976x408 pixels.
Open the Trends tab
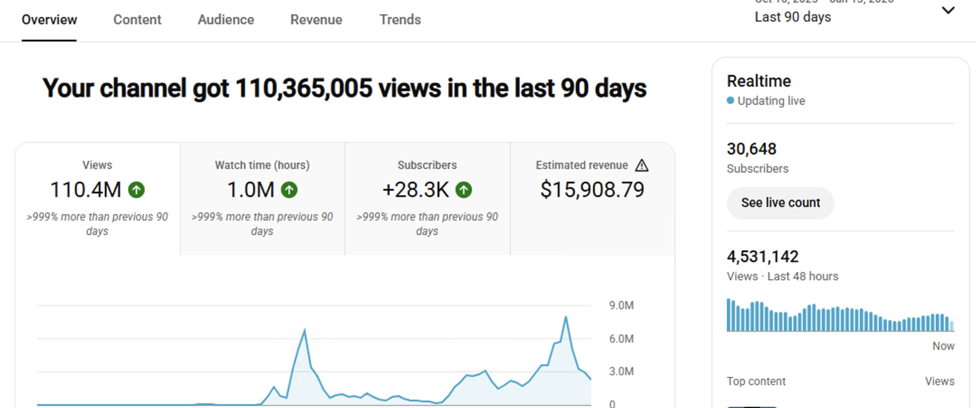tap(400, 20)
